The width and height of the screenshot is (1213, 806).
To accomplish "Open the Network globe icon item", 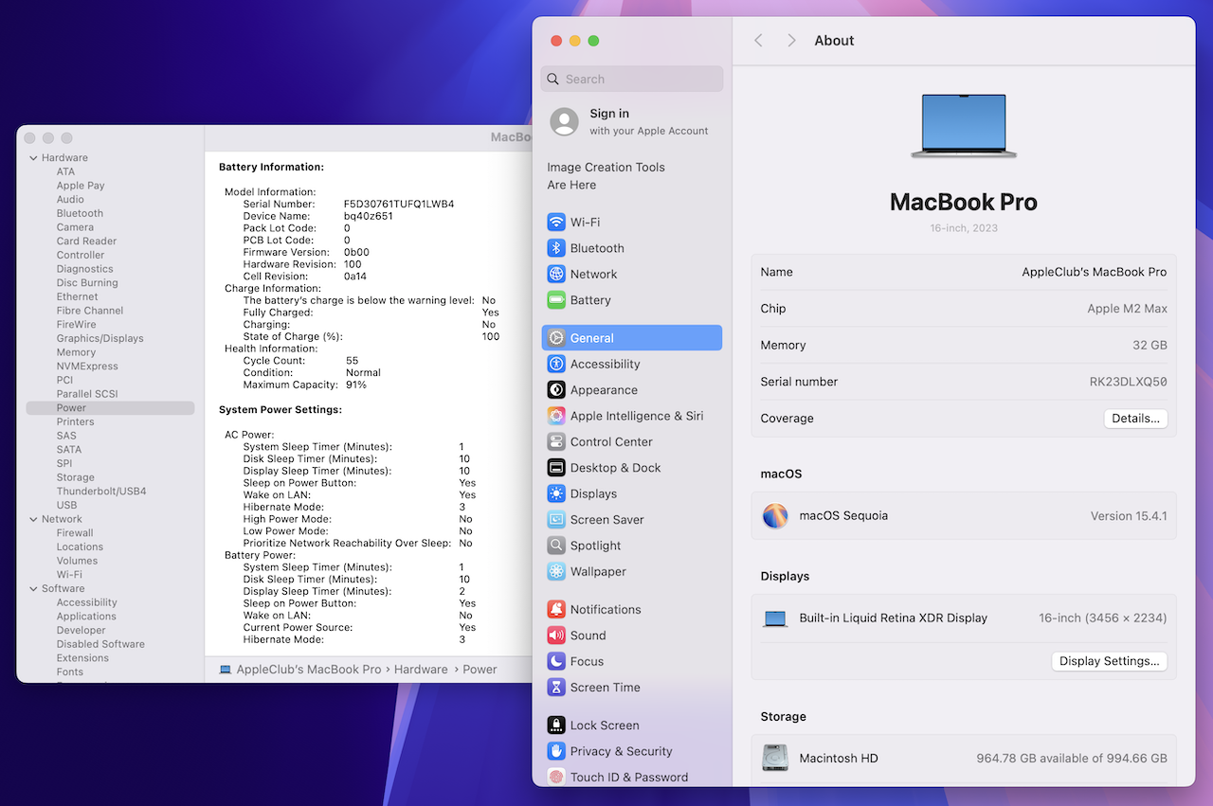I will tap(556, 275).
